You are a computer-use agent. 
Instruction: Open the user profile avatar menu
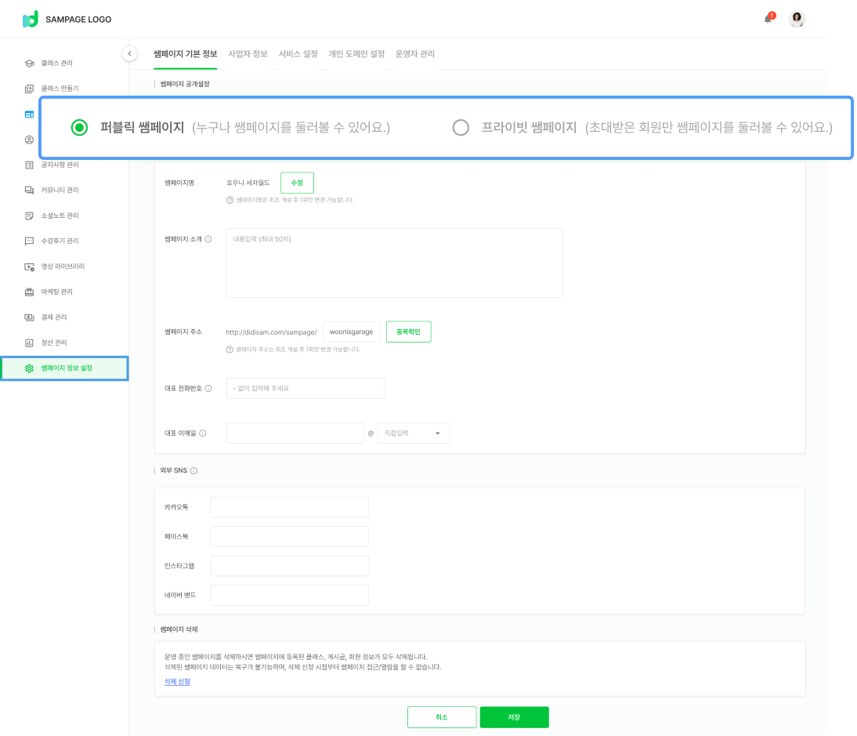(x=797, y=20)
